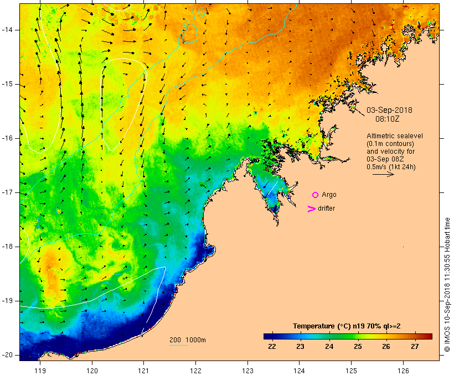
Task: Click the 'Argo' legend label
Action: pos(329,195)
